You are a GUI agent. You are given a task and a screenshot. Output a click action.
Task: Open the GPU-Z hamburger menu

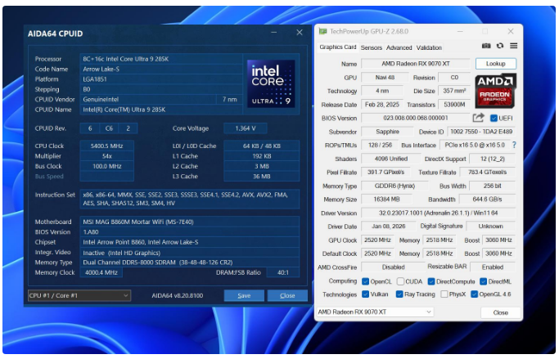[513, 47]
